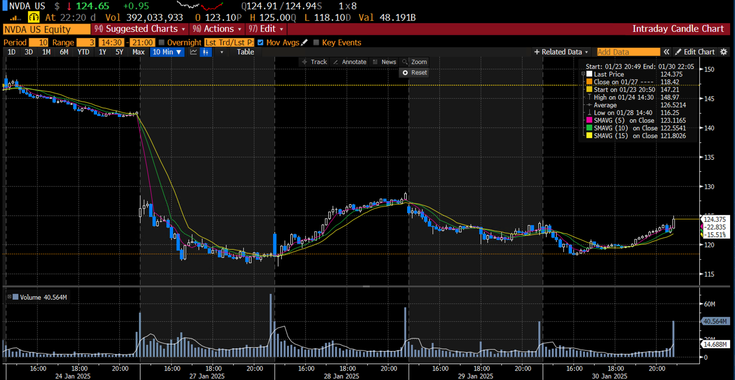Select the 1D range tab
This screenshot has height=380, width=735.
12,52
